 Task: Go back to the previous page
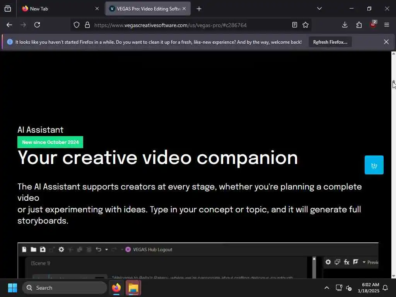pos(9,25)
